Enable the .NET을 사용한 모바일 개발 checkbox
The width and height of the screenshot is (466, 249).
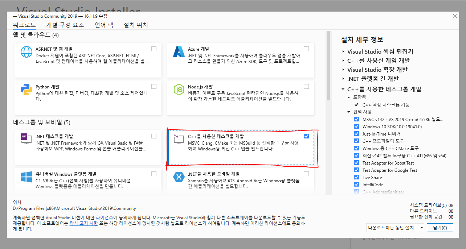[306, 174]
